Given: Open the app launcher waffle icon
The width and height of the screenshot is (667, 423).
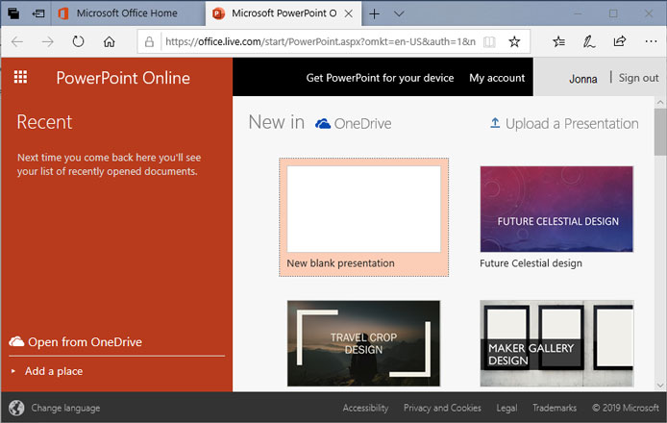Looking at the screenshot, I should point(20,77).
